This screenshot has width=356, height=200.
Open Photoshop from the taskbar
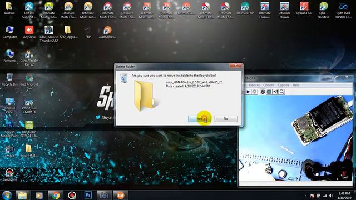(88, 195)
